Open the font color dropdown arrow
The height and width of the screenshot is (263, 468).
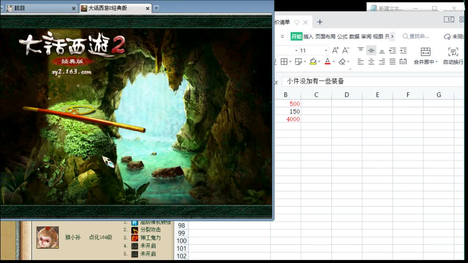click(334, 62)
